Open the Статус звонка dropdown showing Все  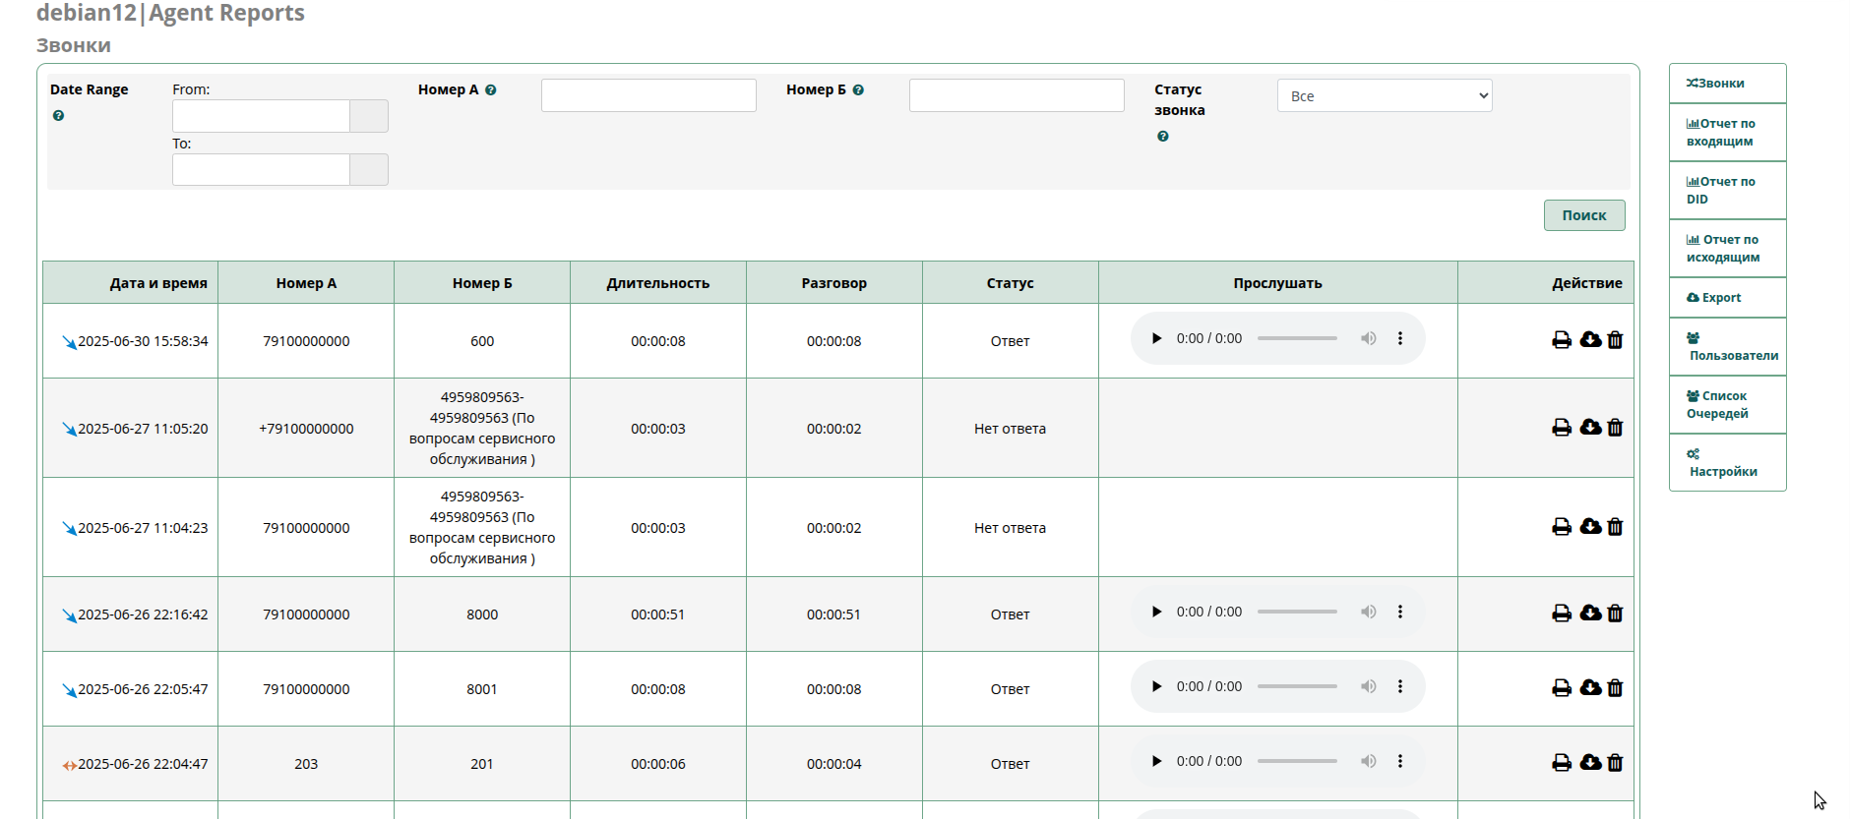[x=1385, y=95]
